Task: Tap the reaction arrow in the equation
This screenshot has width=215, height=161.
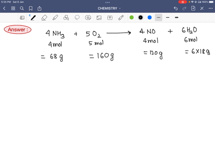Action: pyautogui.click(x=119, y=33)
